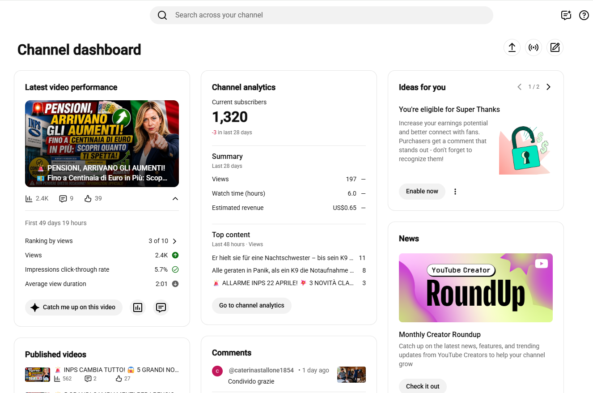
Task: Go to next idea with right chevron
Action: point(549,87)
